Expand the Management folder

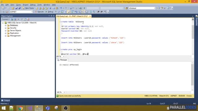click(x=6, y=36)
